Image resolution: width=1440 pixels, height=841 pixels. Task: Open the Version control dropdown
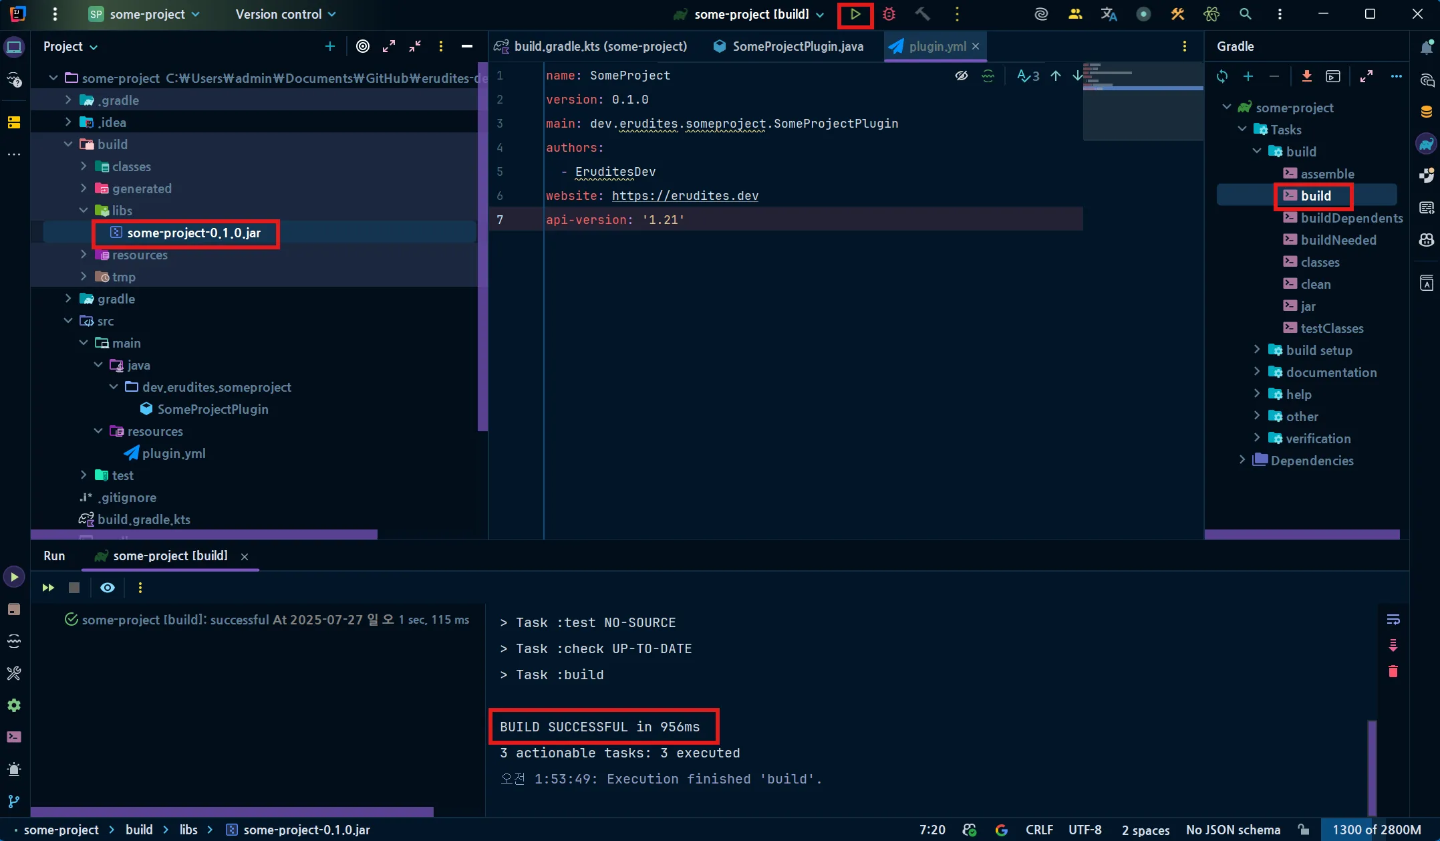coord(285,14)
